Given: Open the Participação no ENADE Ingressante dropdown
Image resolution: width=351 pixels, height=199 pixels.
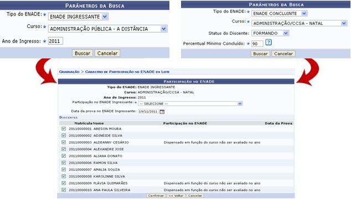Looking at the screenshot, I should (190, 104).
